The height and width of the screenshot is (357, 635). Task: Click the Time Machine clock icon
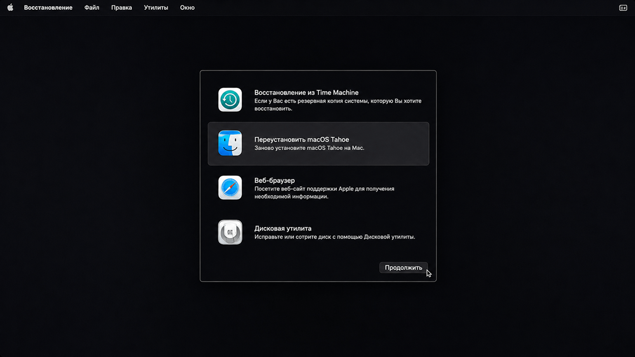pyautogui.click(x=230, y=100)
